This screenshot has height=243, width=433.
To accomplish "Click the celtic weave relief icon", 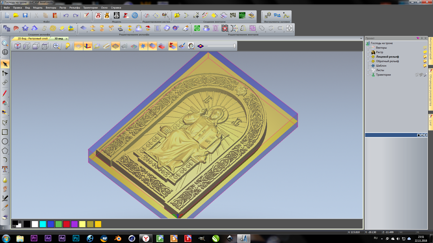I will (53, 28).
